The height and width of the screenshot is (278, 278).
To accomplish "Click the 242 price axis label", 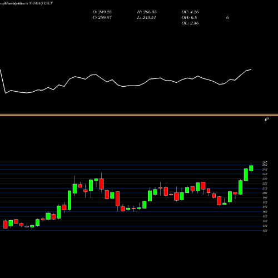I will click(265, 174).
